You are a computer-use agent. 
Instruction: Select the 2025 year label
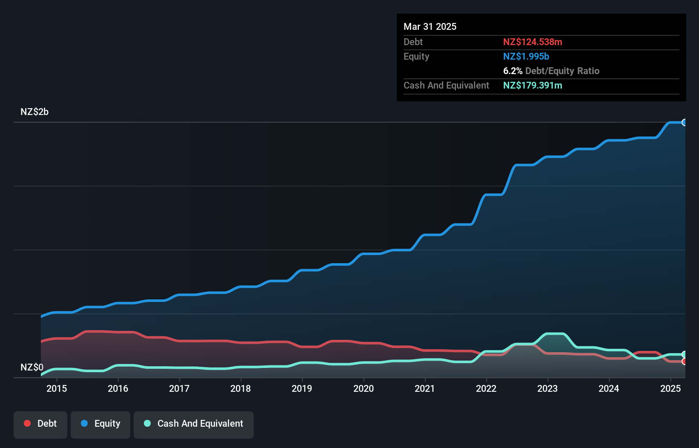pos(670,388)
